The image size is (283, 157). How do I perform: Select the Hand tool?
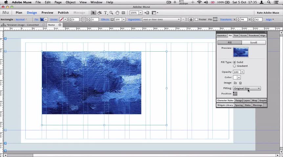click(x=117, y=13)
